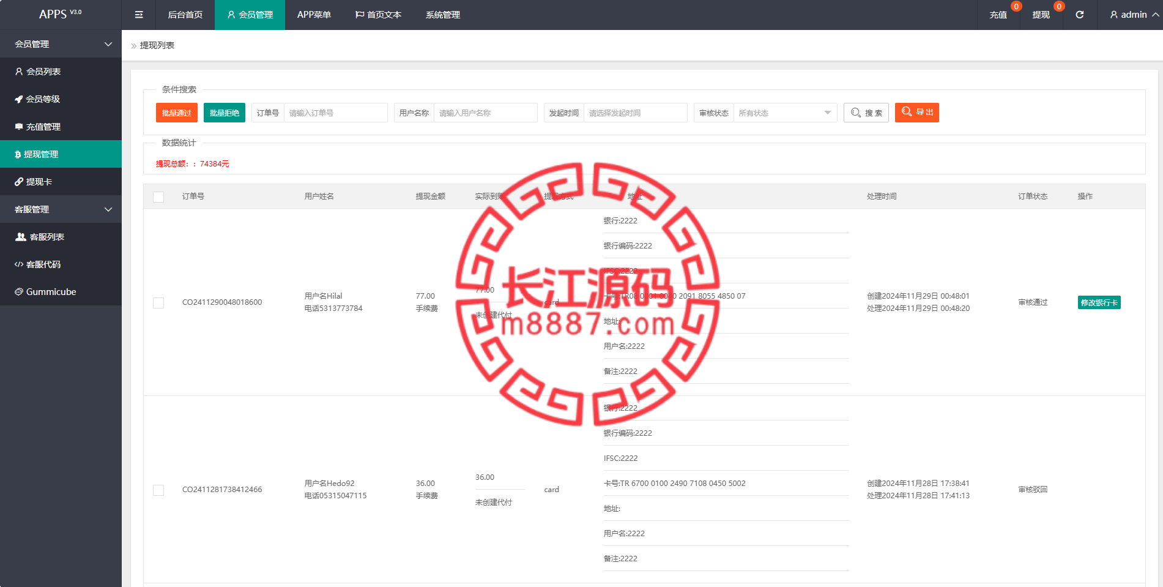Collapse the 客服管理 sidebar group chevron
The width and height of the screenshot is (1163, 587).
point(108,209)
